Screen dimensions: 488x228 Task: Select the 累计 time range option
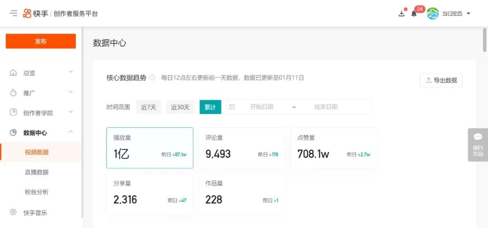pos(210,107)
